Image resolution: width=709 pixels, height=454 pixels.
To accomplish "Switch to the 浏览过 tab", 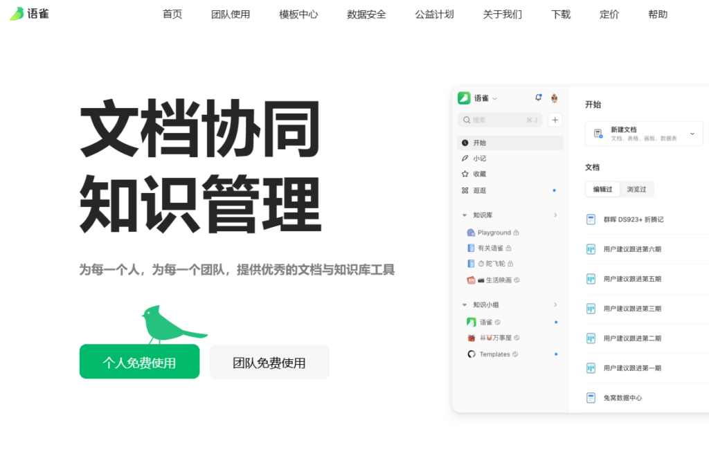I will tap(636, 189).
